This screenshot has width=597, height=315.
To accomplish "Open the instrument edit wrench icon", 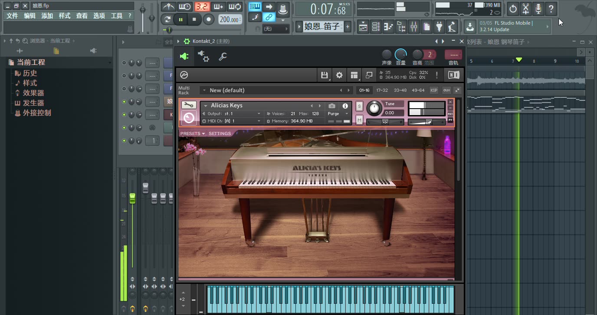I will pyautogui.click(x=189, y=105).
